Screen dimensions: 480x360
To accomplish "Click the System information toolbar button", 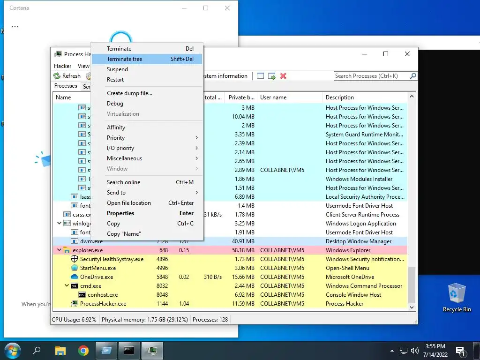I will 225,76.
